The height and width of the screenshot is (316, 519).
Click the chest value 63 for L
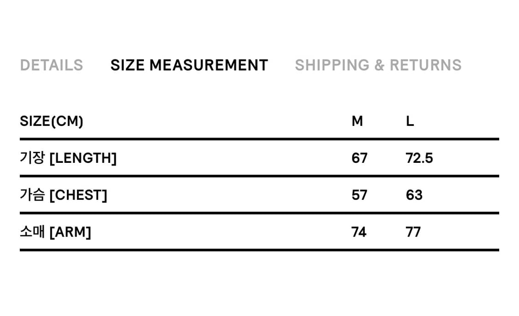click(414, 195)
